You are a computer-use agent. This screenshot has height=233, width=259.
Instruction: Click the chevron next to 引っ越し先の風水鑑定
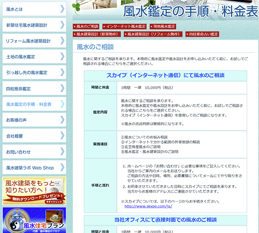click(62, 72)
